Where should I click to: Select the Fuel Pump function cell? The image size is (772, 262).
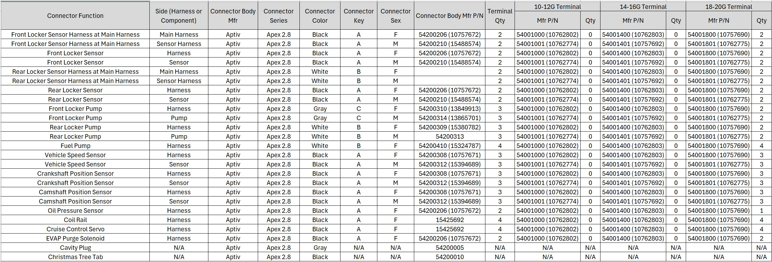click(x=75, y=146)
